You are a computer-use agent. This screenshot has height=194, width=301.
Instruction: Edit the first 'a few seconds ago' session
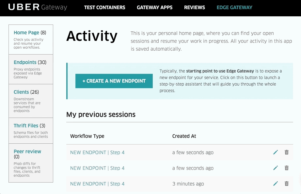click(x=276, y=152)
